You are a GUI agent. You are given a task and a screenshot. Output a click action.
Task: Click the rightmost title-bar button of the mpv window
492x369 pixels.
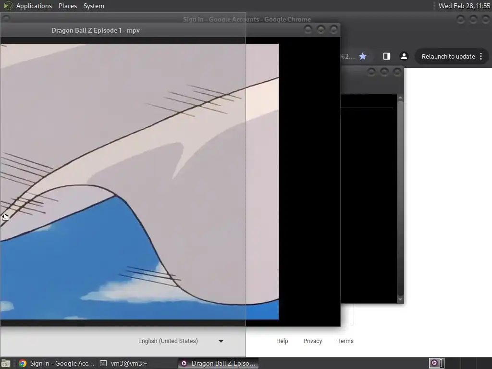(x=333, y=29)
